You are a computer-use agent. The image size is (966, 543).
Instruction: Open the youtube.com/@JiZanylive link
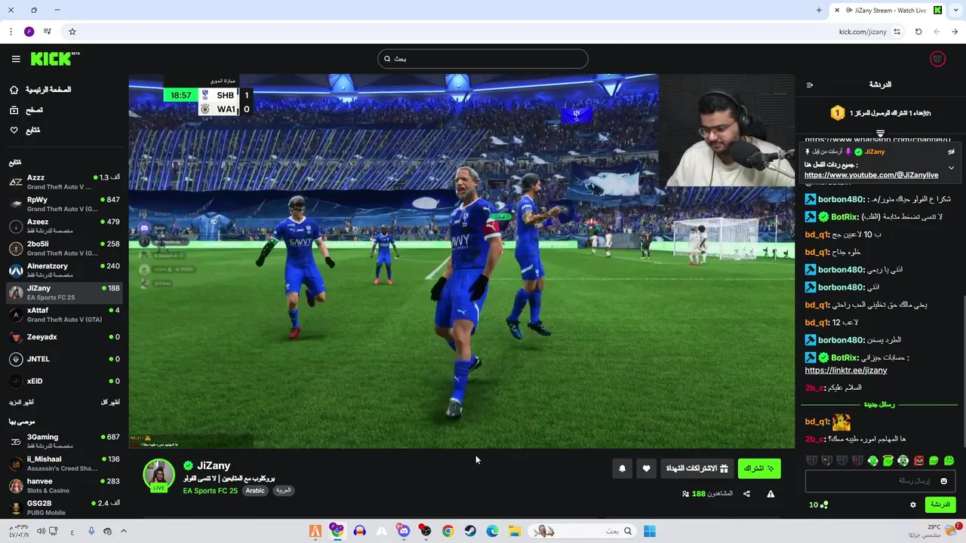871,175
